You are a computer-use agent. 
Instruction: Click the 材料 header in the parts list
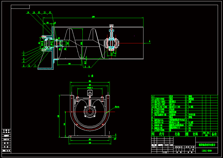tap(195, 134)
